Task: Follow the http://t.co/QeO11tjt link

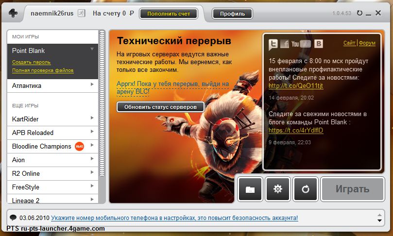Action: [296, 85]
